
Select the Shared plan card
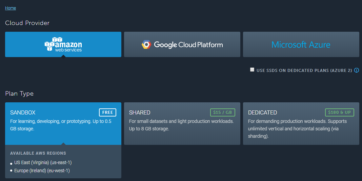click(x=182, y=124)
